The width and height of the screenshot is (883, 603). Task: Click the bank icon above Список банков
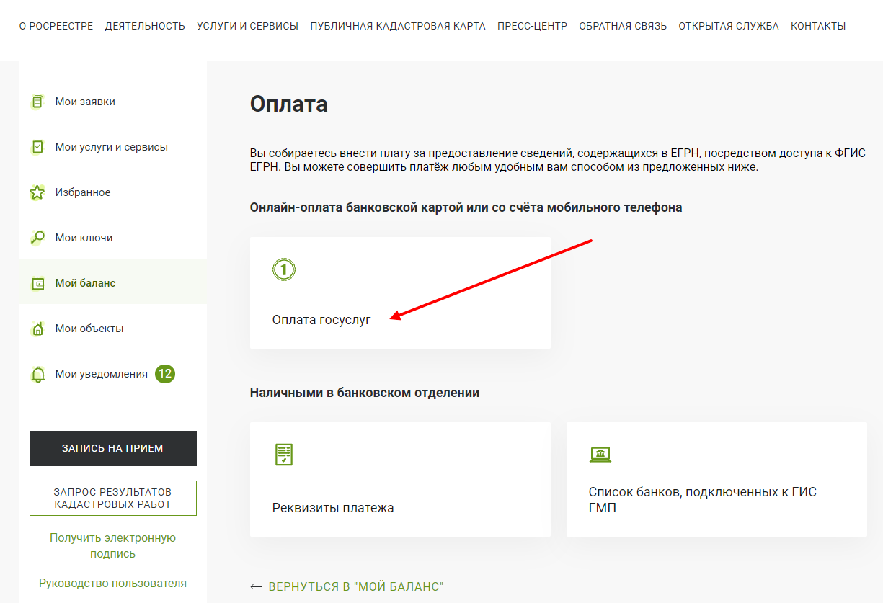point(600,455)
